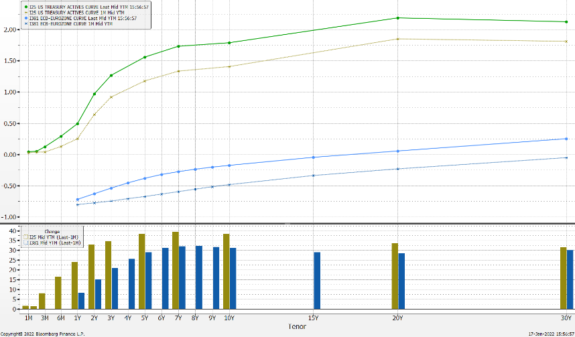Click the '7Y' tenor axis label
Viewport: 575px width, 337px height.
pyautogui.click(x=178, y=318)
